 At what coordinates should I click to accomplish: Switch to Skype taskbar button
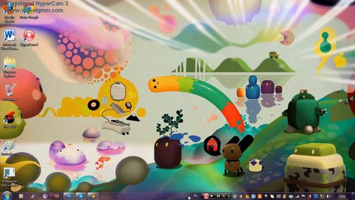[80, 196]
